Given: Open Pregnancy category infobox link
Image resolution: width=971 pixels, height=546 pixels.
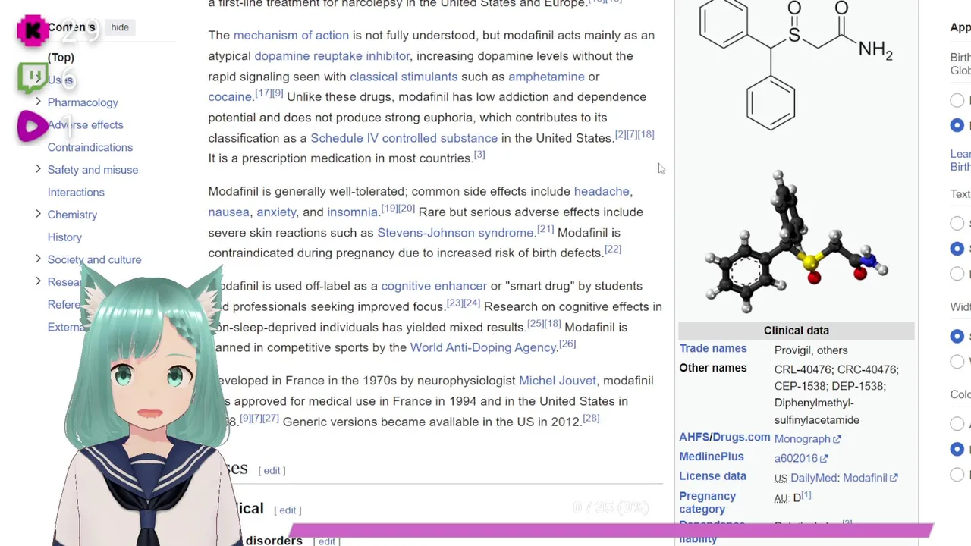Looking at the screenshot, I should tap(708, 502).
